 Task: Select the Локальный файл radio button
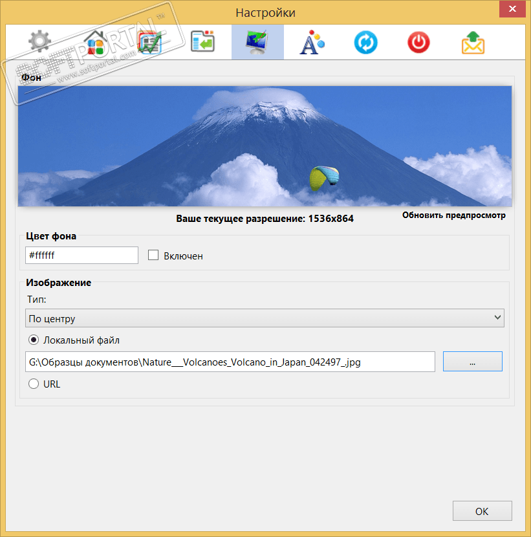tap(34, 340)
